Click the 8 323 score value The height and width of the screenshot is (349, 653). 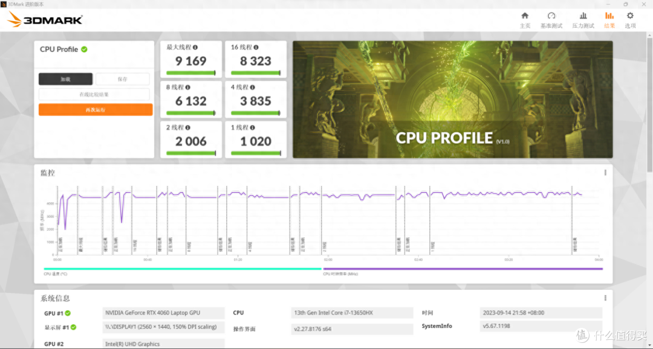[256, 61]
